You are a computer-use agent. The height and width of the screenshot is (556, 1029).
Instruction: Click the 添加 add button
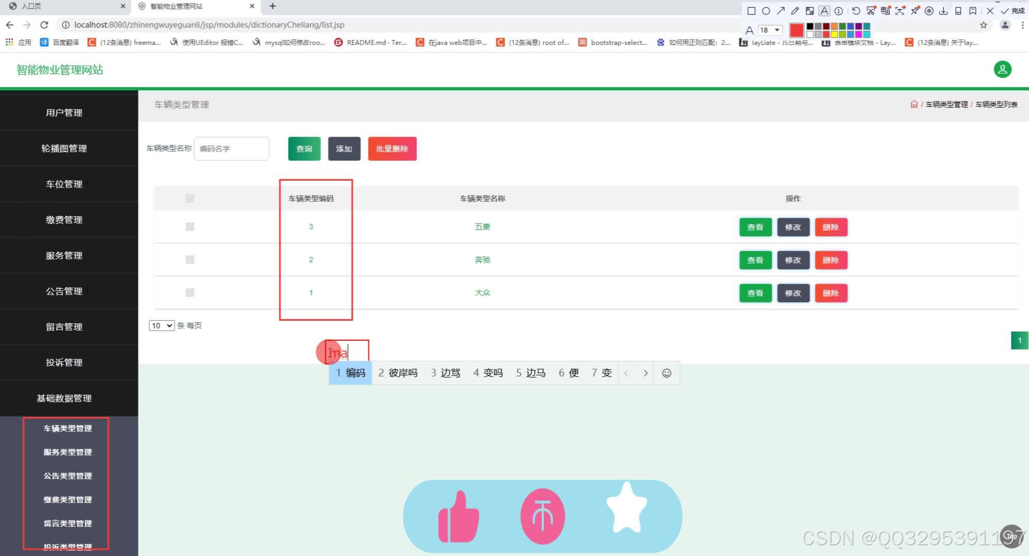[x=344, y=149]
